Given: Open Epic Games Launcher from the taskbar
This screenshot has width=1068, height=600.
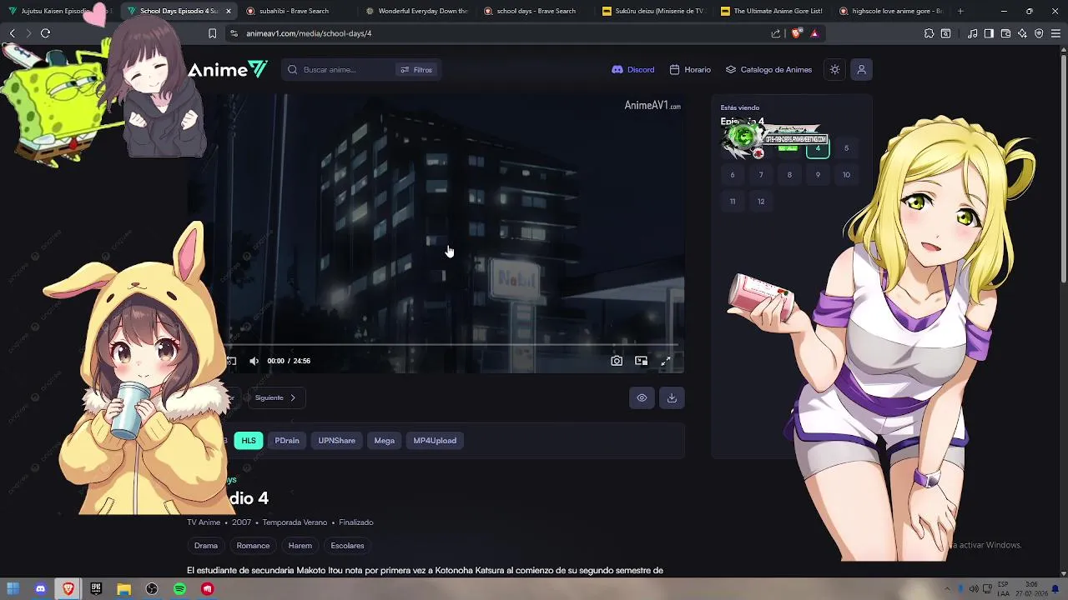Looking at the screenshot, I should coord(96,589).
